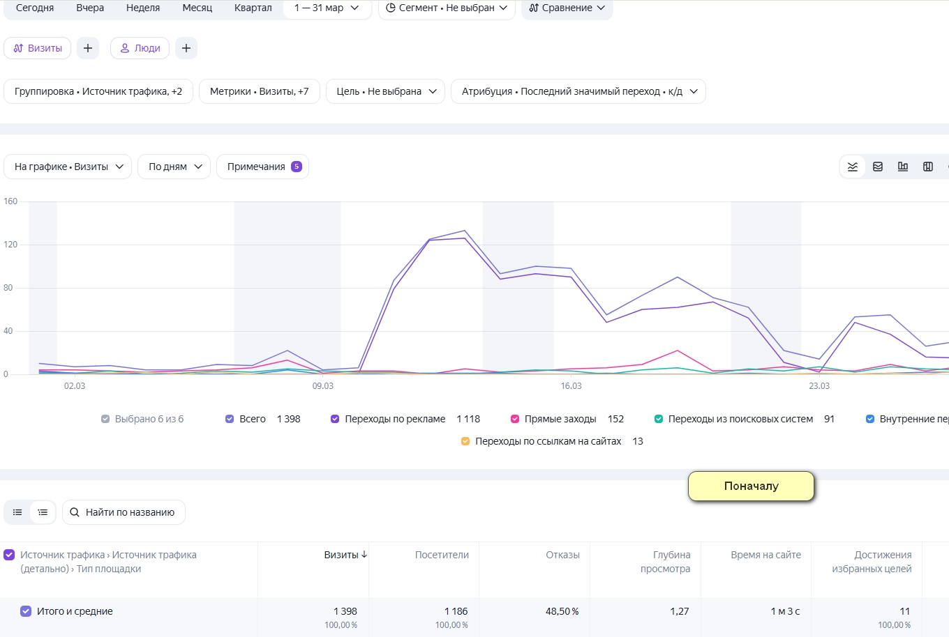
Task: Open the На графике • Визиты dropdown
Action: point(68,167)
